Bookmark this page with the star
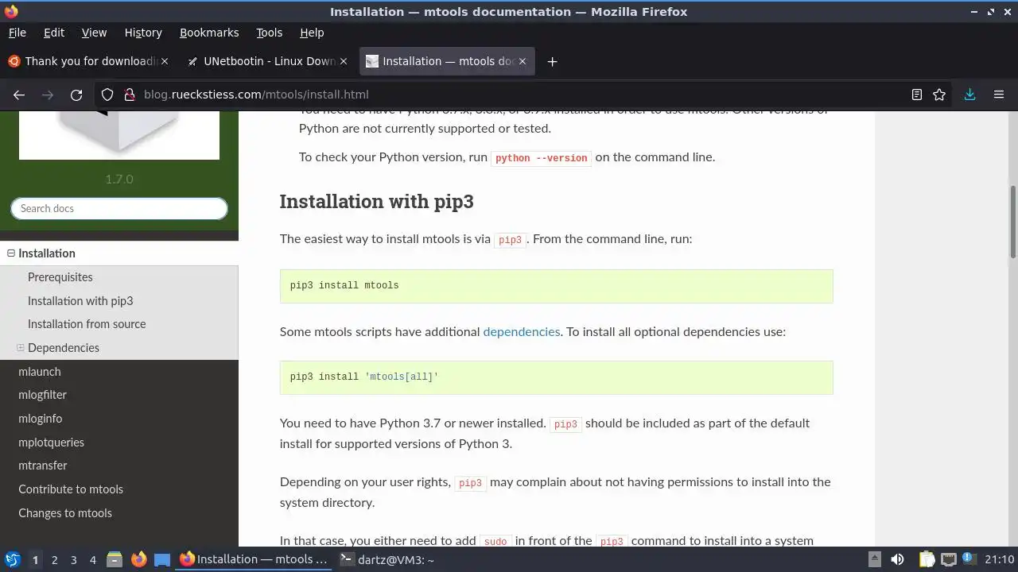 pos(939,95)
